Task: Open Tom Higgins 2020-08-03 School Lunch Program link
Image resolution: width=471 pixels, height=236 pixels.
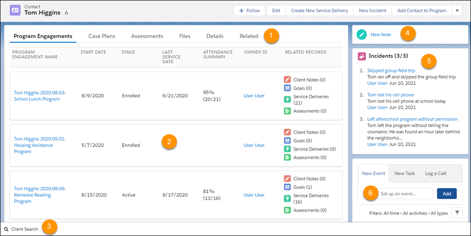Action: coord(39,96)
